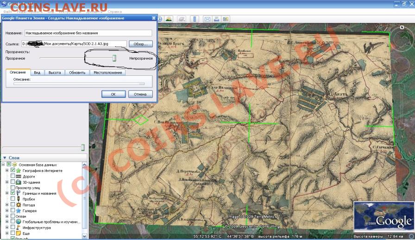Click the Пробки traffic light icon
Viewport: 415px width, 240px height.
click(19, 199)
